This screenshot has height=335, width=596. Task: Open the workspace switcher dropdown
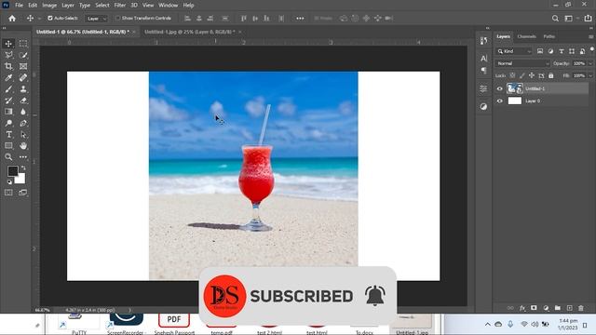(x=571, y=19)
